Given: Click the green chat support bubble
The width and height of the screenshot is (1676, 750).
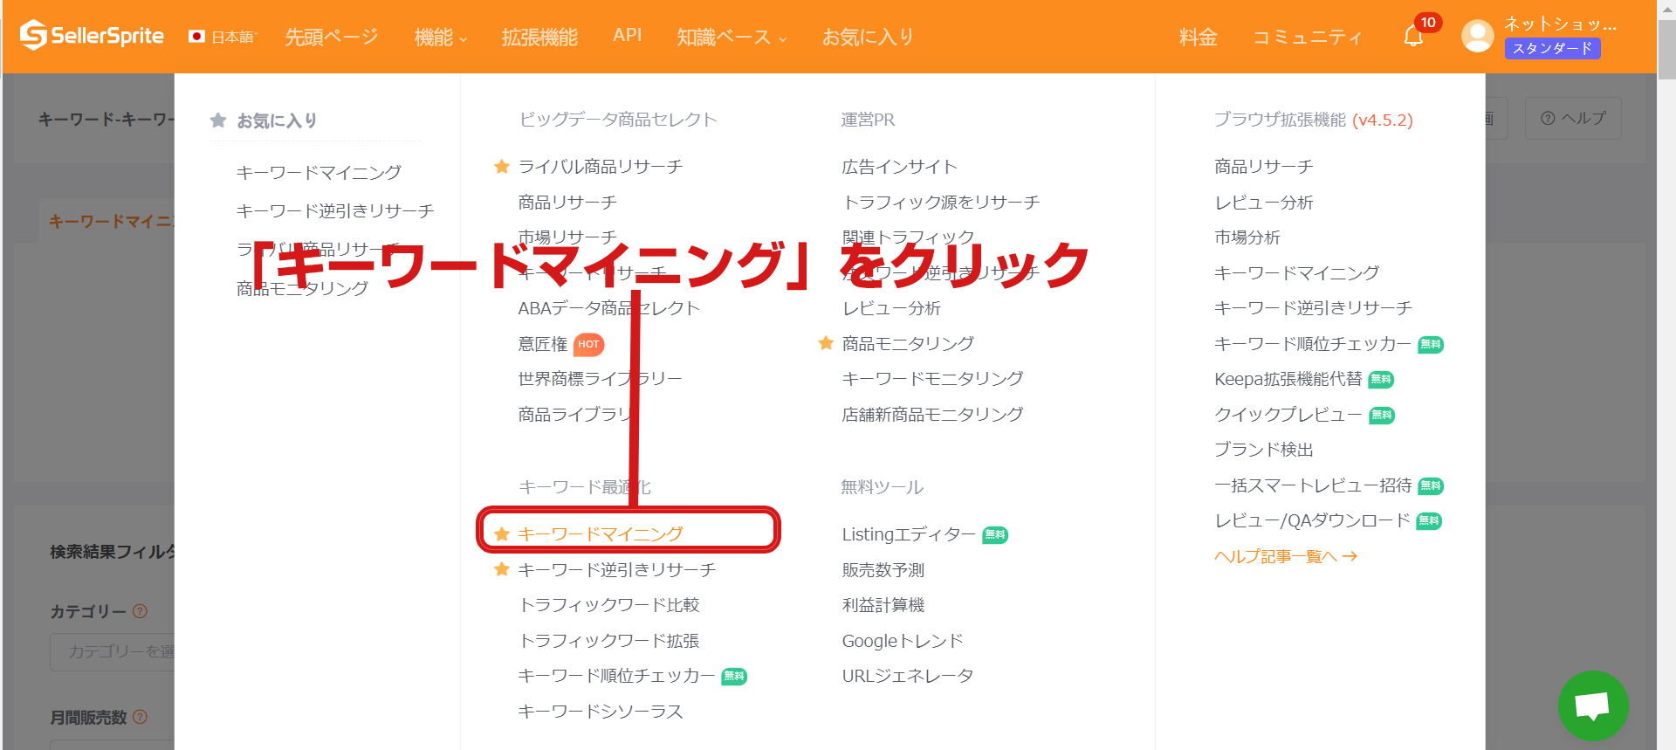Looking at the screenshot, I should 1593,705.
